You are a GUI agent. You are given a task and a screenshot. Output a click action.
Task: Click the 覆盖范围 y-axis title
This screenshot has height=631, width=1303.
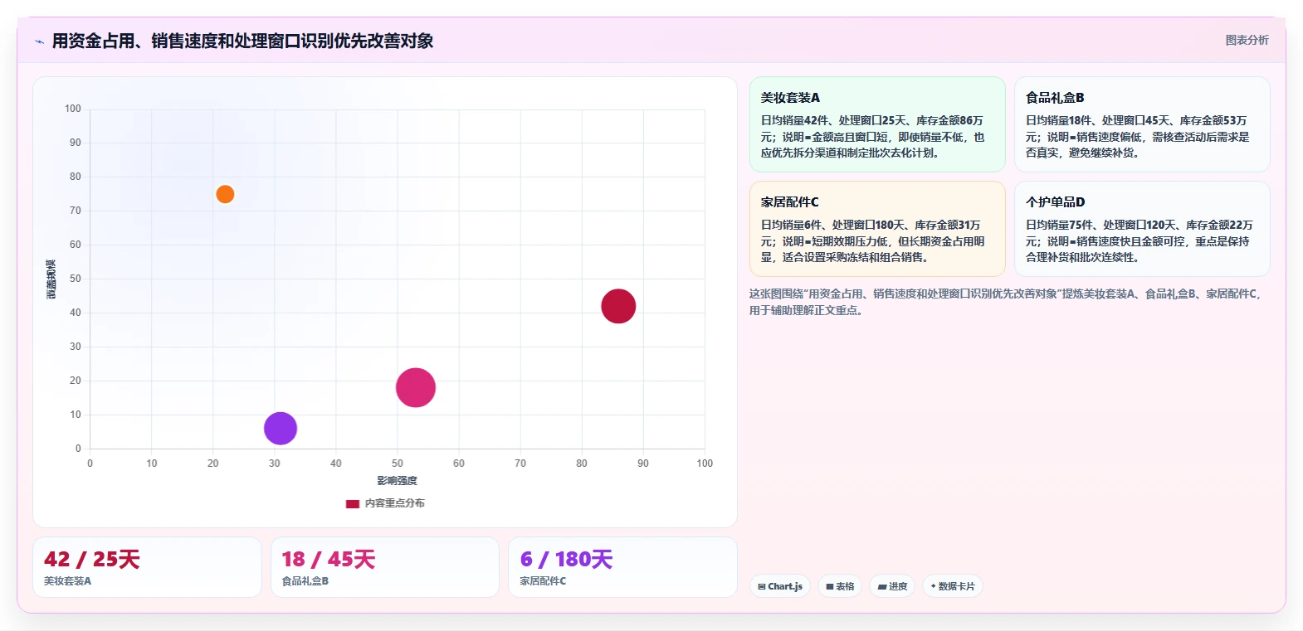pos(51,279)
